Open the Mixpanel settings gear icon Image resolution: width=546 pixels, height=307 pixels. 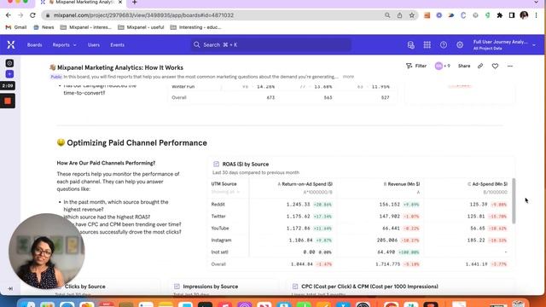[460, 45]
